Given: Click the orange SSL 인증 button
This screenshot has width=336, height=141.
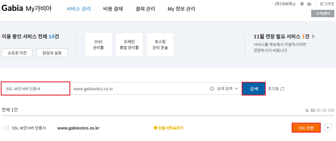Looking at the screenshot, I should coord(306,128).
